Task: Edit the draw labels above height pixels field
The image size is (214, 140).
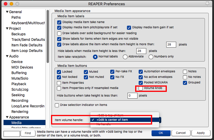Action: (171, 45)
